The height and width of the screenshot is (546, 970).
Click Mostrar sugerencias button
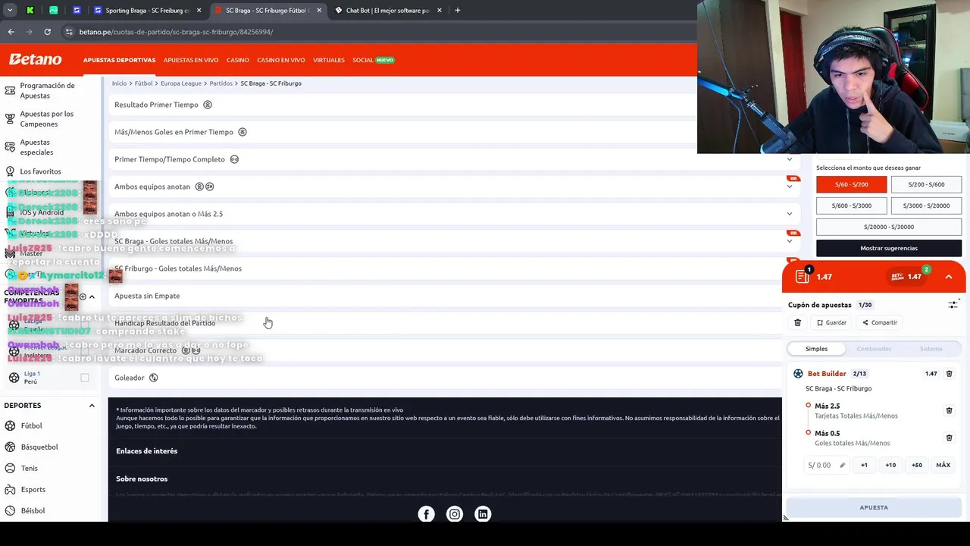(x=889, y=248)
